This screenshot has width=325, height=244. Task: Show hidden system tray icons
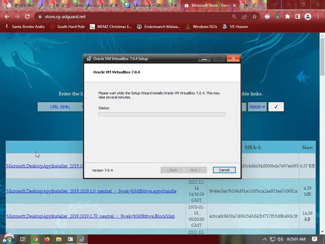pos(265,239)
